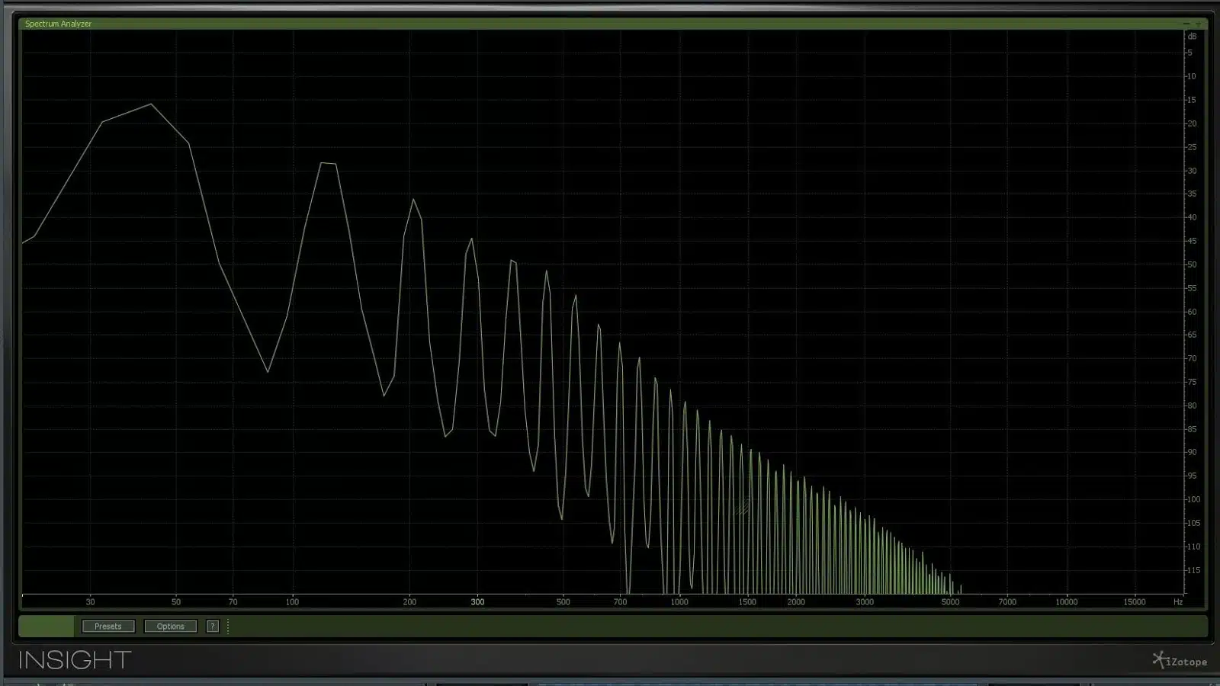Click the 15000 frequency axis label
This screenshot has width=1220, height=686.
[x=1135, y=602]
